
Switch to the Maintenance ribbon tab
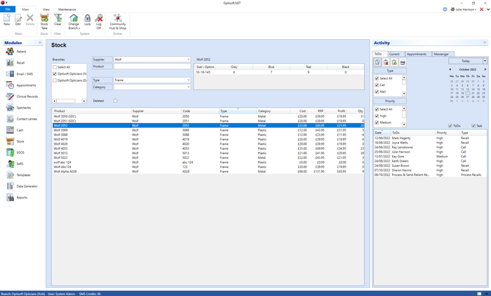coord(67,9)
